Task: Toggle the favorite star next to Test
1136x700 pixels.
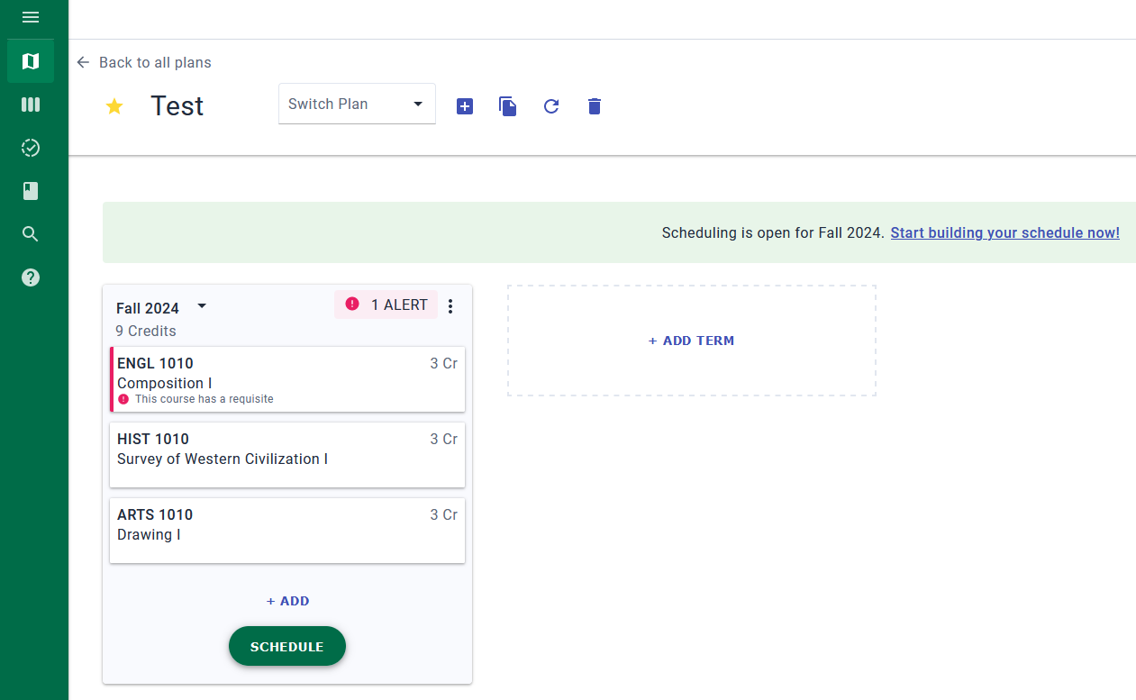Action: coord(114,106)
